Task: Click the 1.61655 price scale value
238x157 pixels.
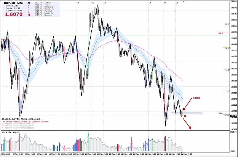Action: pyautogui.click(x=234, y=20)
